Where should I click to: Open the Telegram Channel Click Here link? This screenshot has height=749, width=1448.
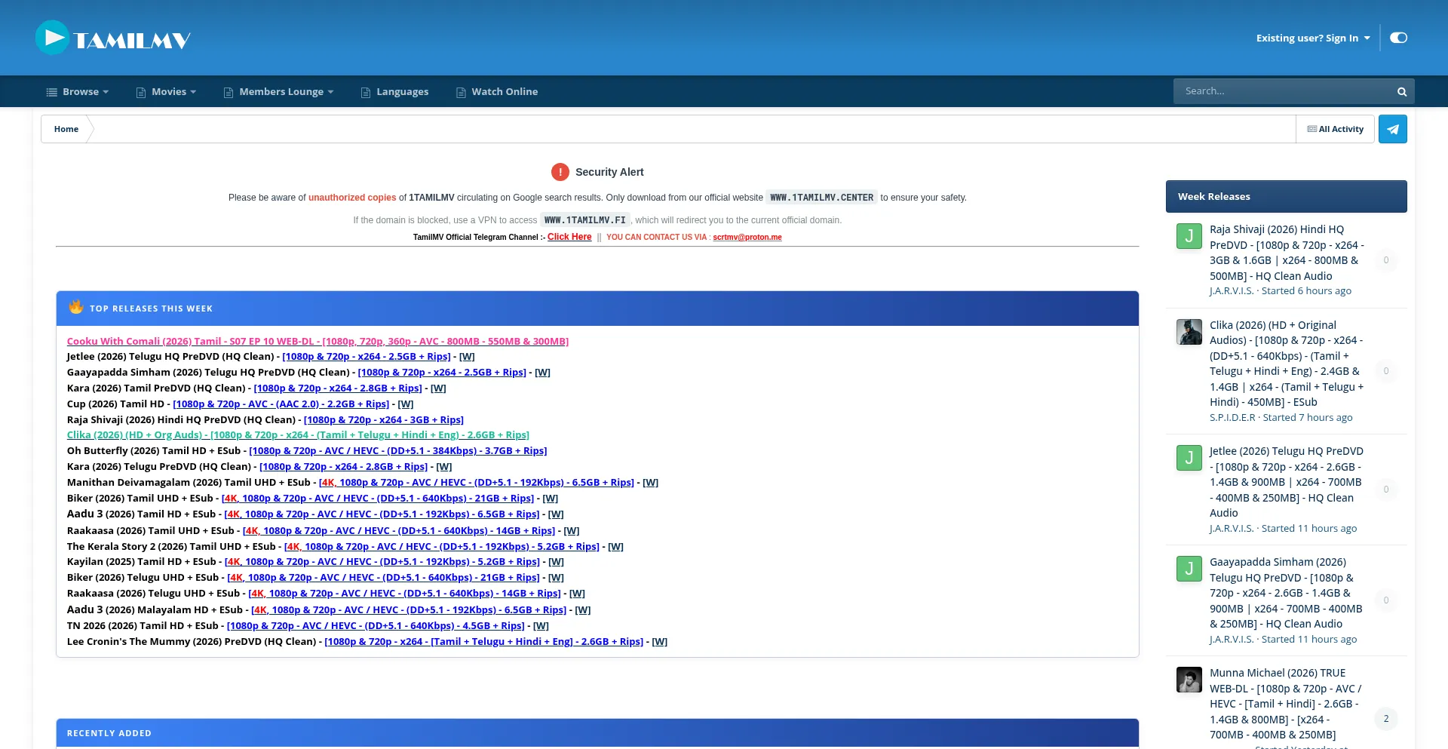pos(569,237)
